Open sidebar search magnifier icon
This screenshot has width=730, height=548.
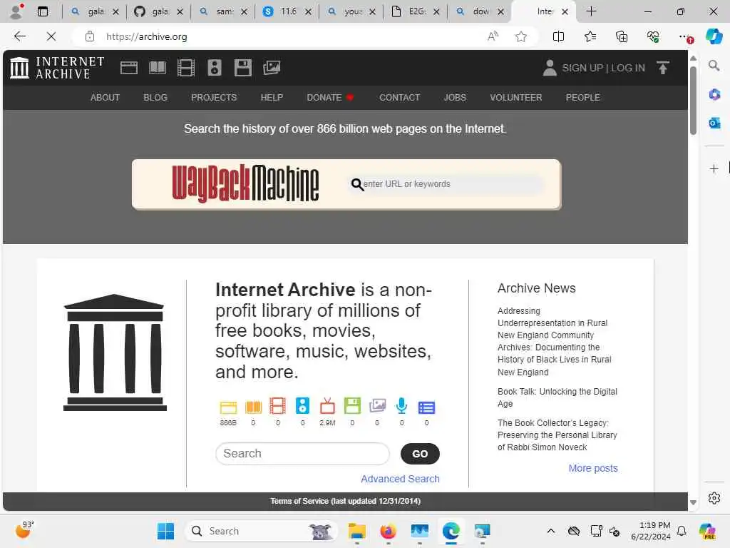714,66
